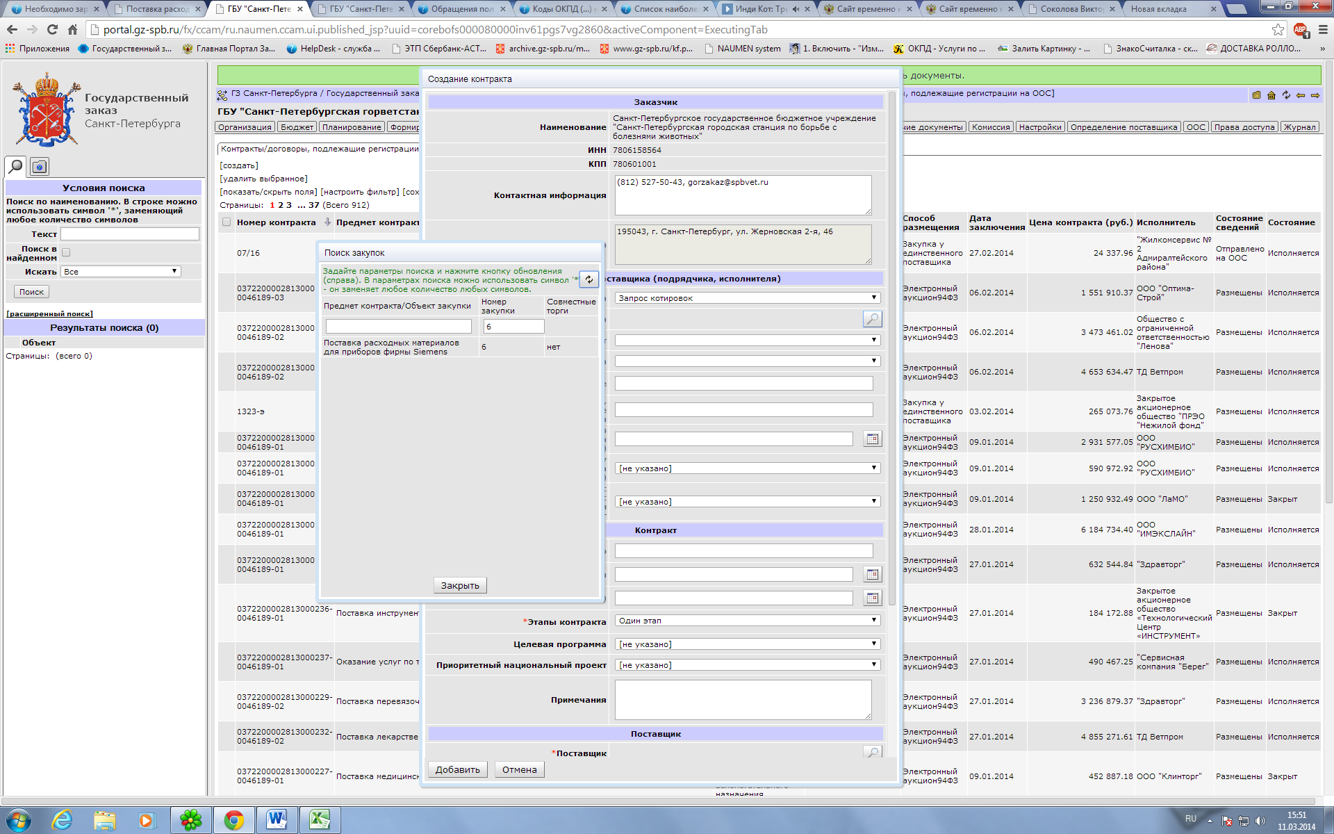Open Excel from Windows taskbar
Viewport: 1334px width, 834px height.
point(320,820)
